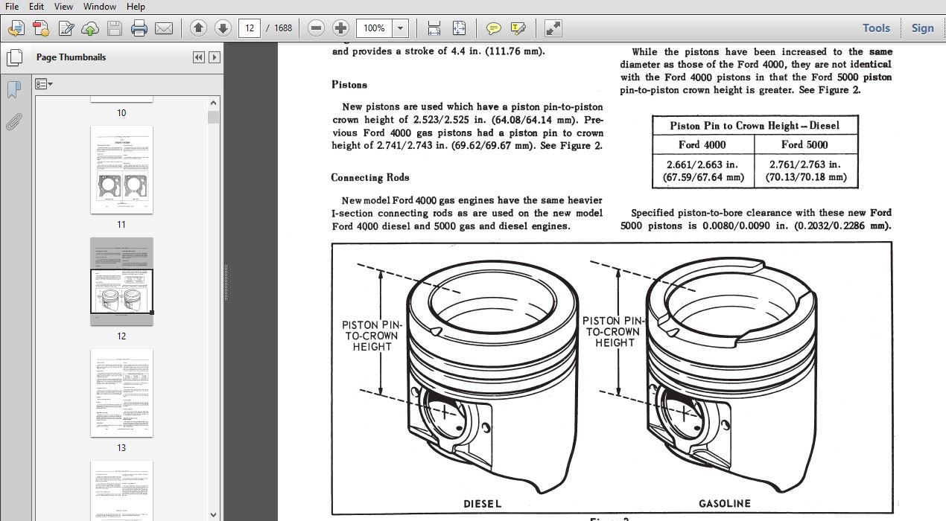The width and height of the screenshot is (946, 521).
Task: Print the document with printer icon
Action: point(139,28)
